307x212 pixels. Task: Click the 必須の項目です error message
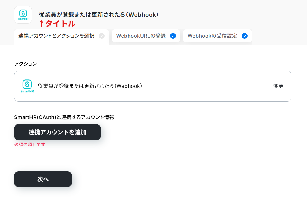click(x=29, y=144)
